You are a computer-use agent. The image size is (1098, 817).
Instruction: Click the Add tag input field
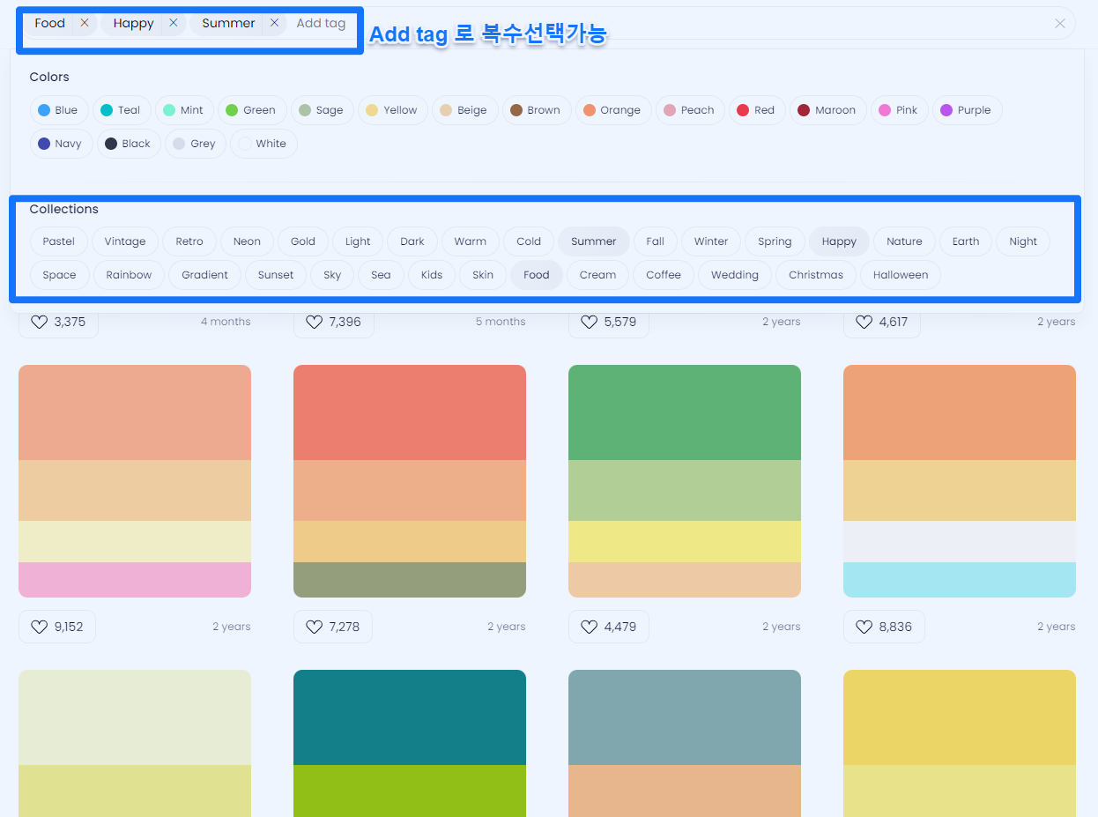point(321,23)
